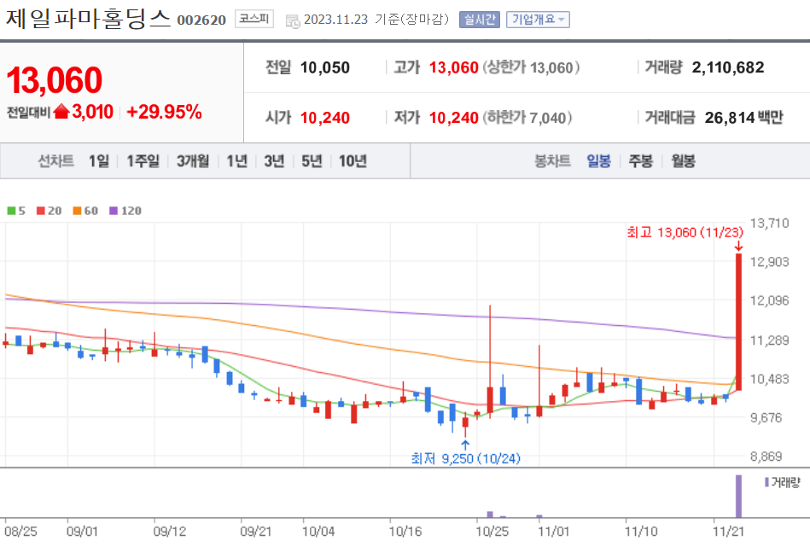The height and width of the screenshot is (547, 810).
Task: Click the stock code 002620
Action: [x=201, y=20]
